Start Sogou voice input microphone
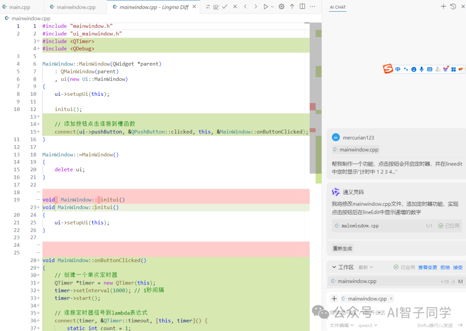 click(422, 69)
